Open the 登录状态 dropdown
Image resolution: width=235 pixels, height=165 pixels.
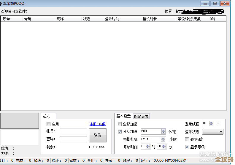(213, 132)
